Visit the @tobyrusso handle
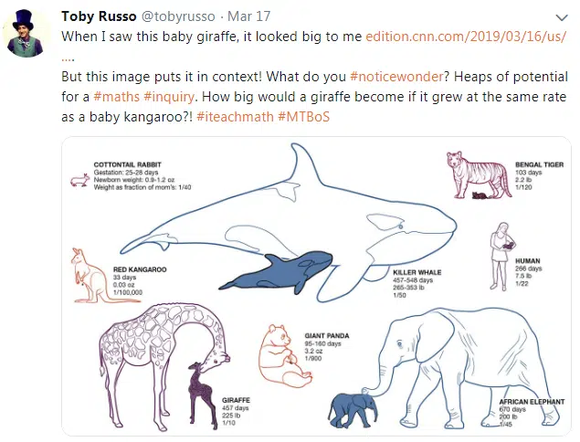 coord(178,16)
